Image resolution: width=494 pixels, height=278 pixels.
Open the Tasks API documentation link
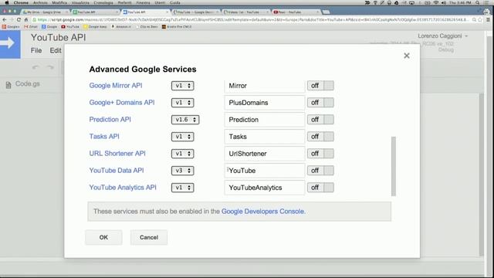coord(104,137)
